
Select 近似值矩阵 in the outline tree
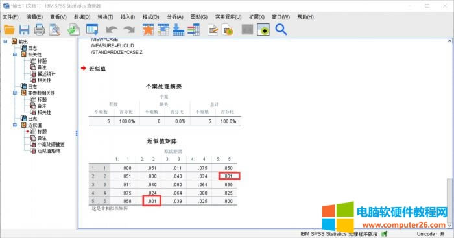tap(49, 151)
